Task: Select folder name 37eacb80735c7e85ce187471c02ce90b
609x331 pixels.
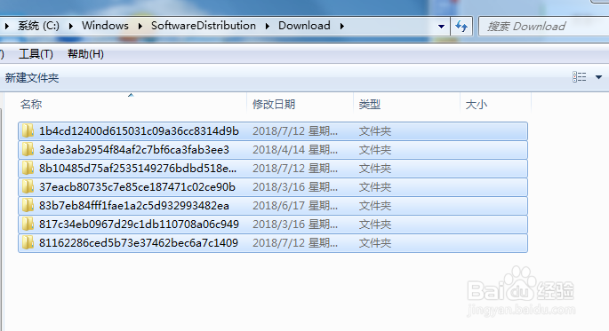Action: (137, 187)
